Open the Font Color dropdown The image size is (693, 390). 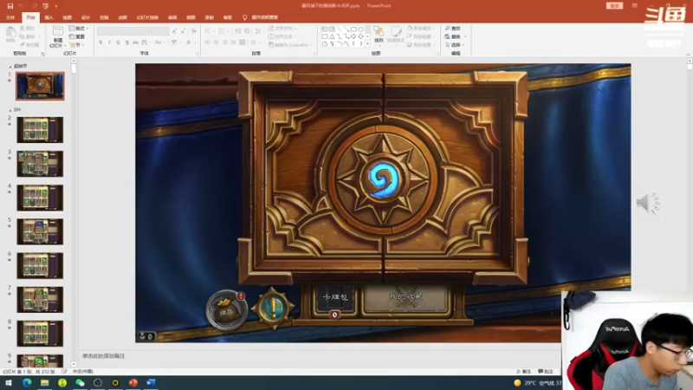(x=190, y=42)
